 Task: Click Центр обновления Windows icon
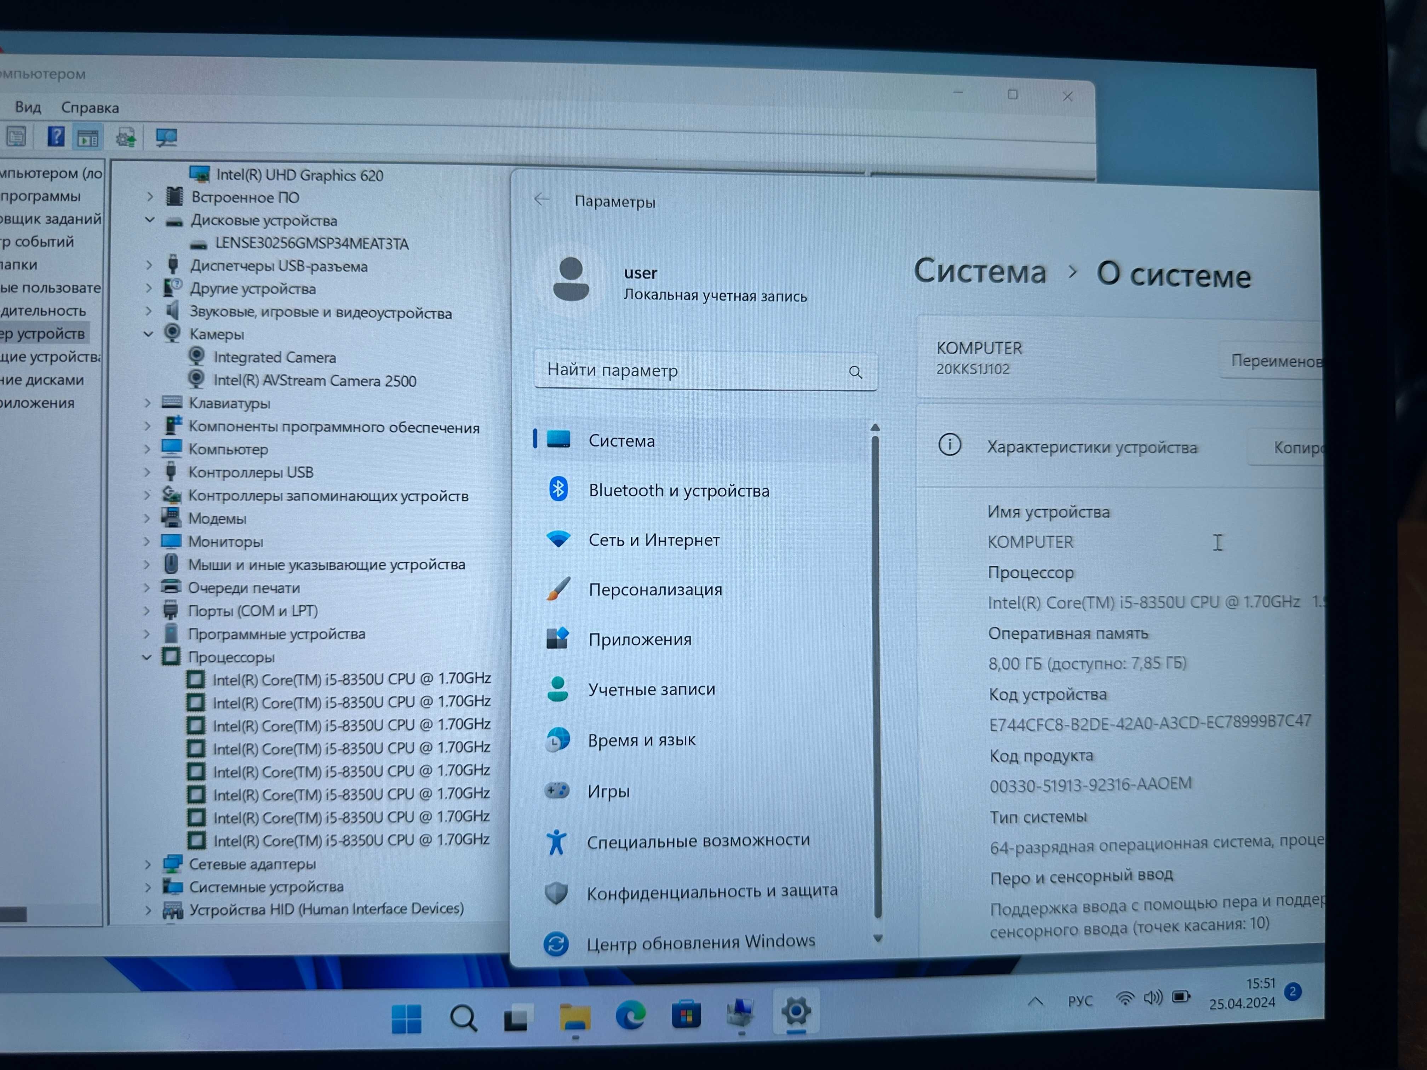click(x=555, y=944)
